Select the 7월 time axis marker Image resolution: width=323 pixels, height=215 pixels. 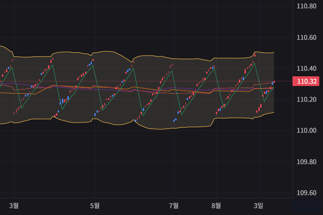coord(174,206)
